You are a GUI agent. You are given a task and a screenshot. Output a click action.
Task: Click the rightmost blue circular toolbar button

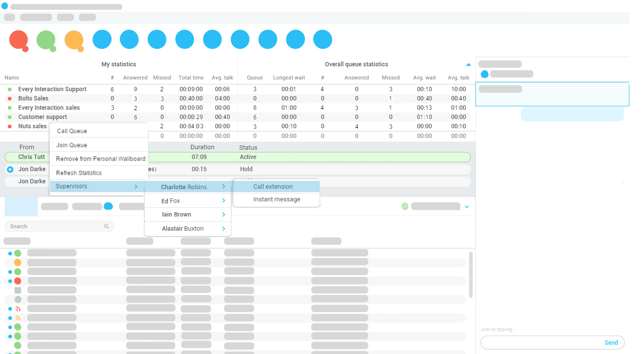pos(322,39)
